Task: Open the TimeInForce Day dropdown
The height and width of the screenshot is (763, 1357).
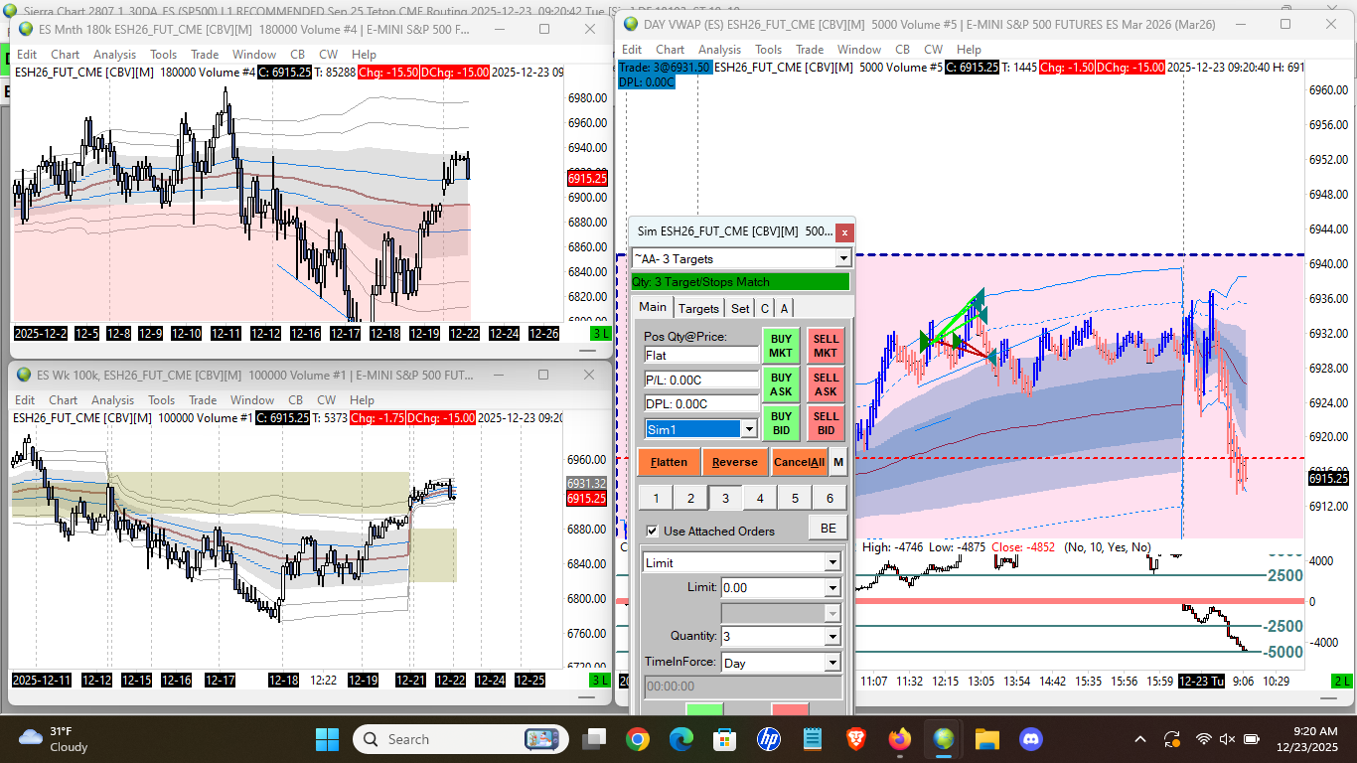Action: [832, 662]
